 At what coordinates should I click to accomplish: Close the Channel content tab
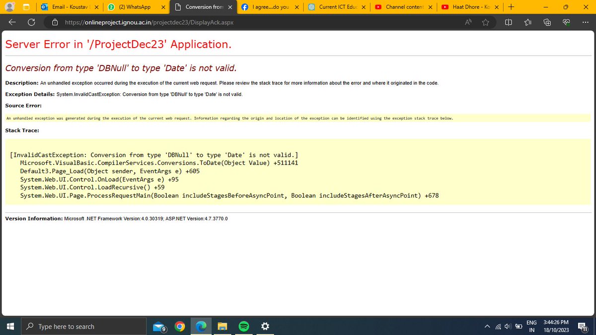pyautogui.click(x=430, y=7)
